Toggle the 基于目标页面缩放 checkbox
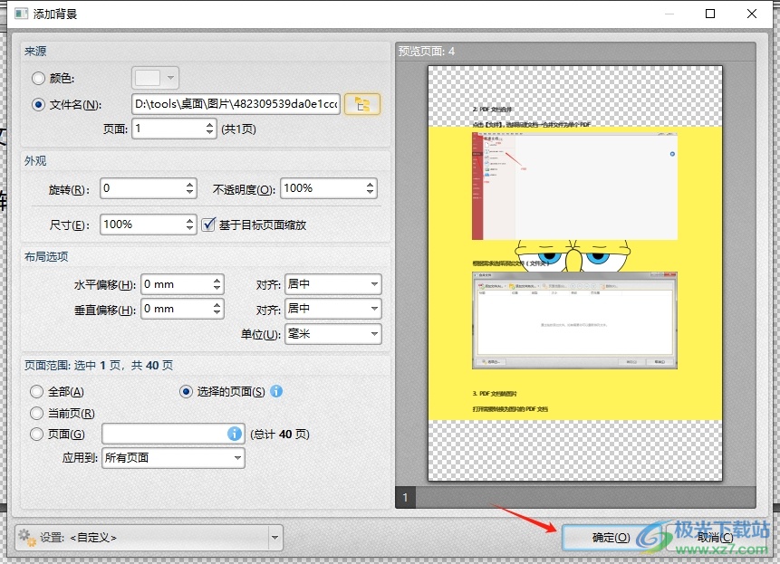The image size is (780, 564). pos(208,225)
